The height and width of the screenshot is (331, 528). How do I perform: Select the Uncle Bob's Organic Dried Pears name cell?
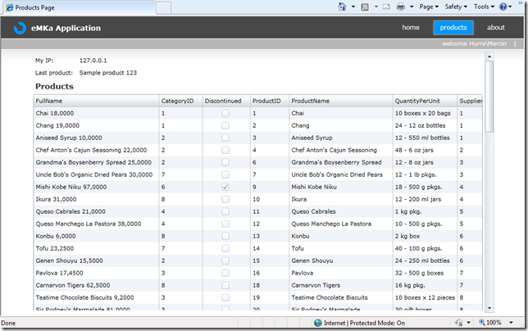click(x=341, y=175)
